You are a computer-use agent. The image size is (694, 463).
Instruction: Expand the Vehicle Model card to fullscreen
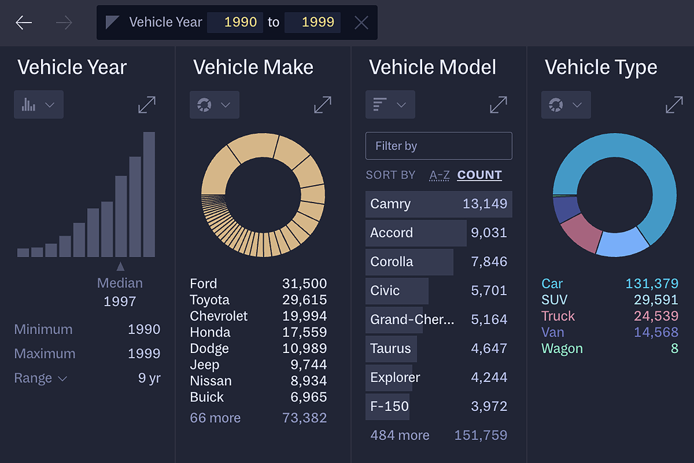[498, 104]
